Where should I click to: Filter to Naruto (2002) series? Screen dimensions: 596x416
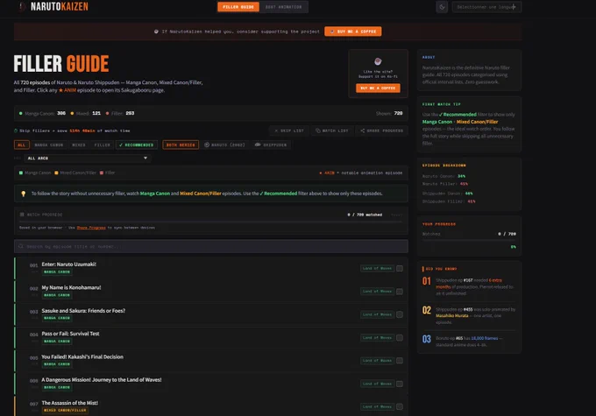coord(224,145)
